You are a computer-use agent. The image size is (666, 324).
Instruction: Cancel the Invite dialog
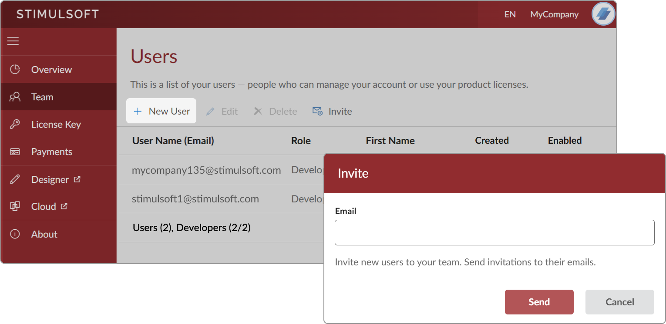tap(619, 302)
